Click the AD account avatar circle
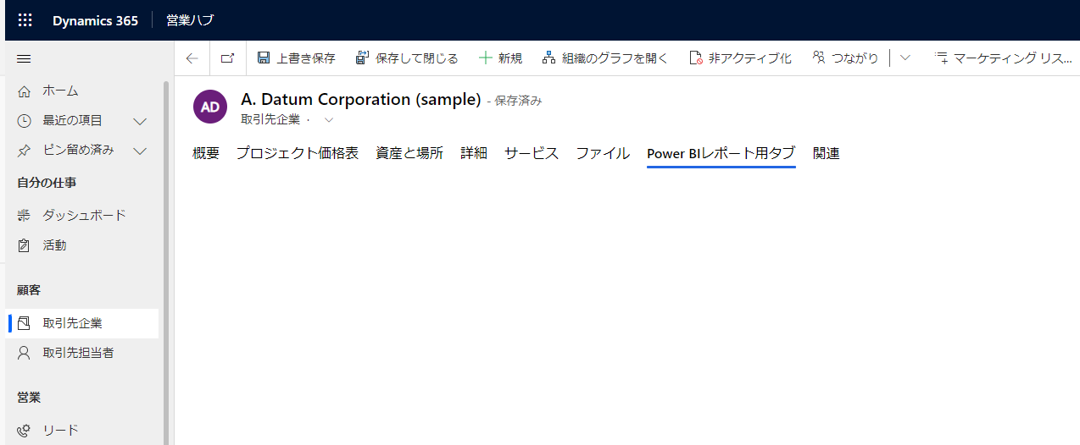 (210, 107)
